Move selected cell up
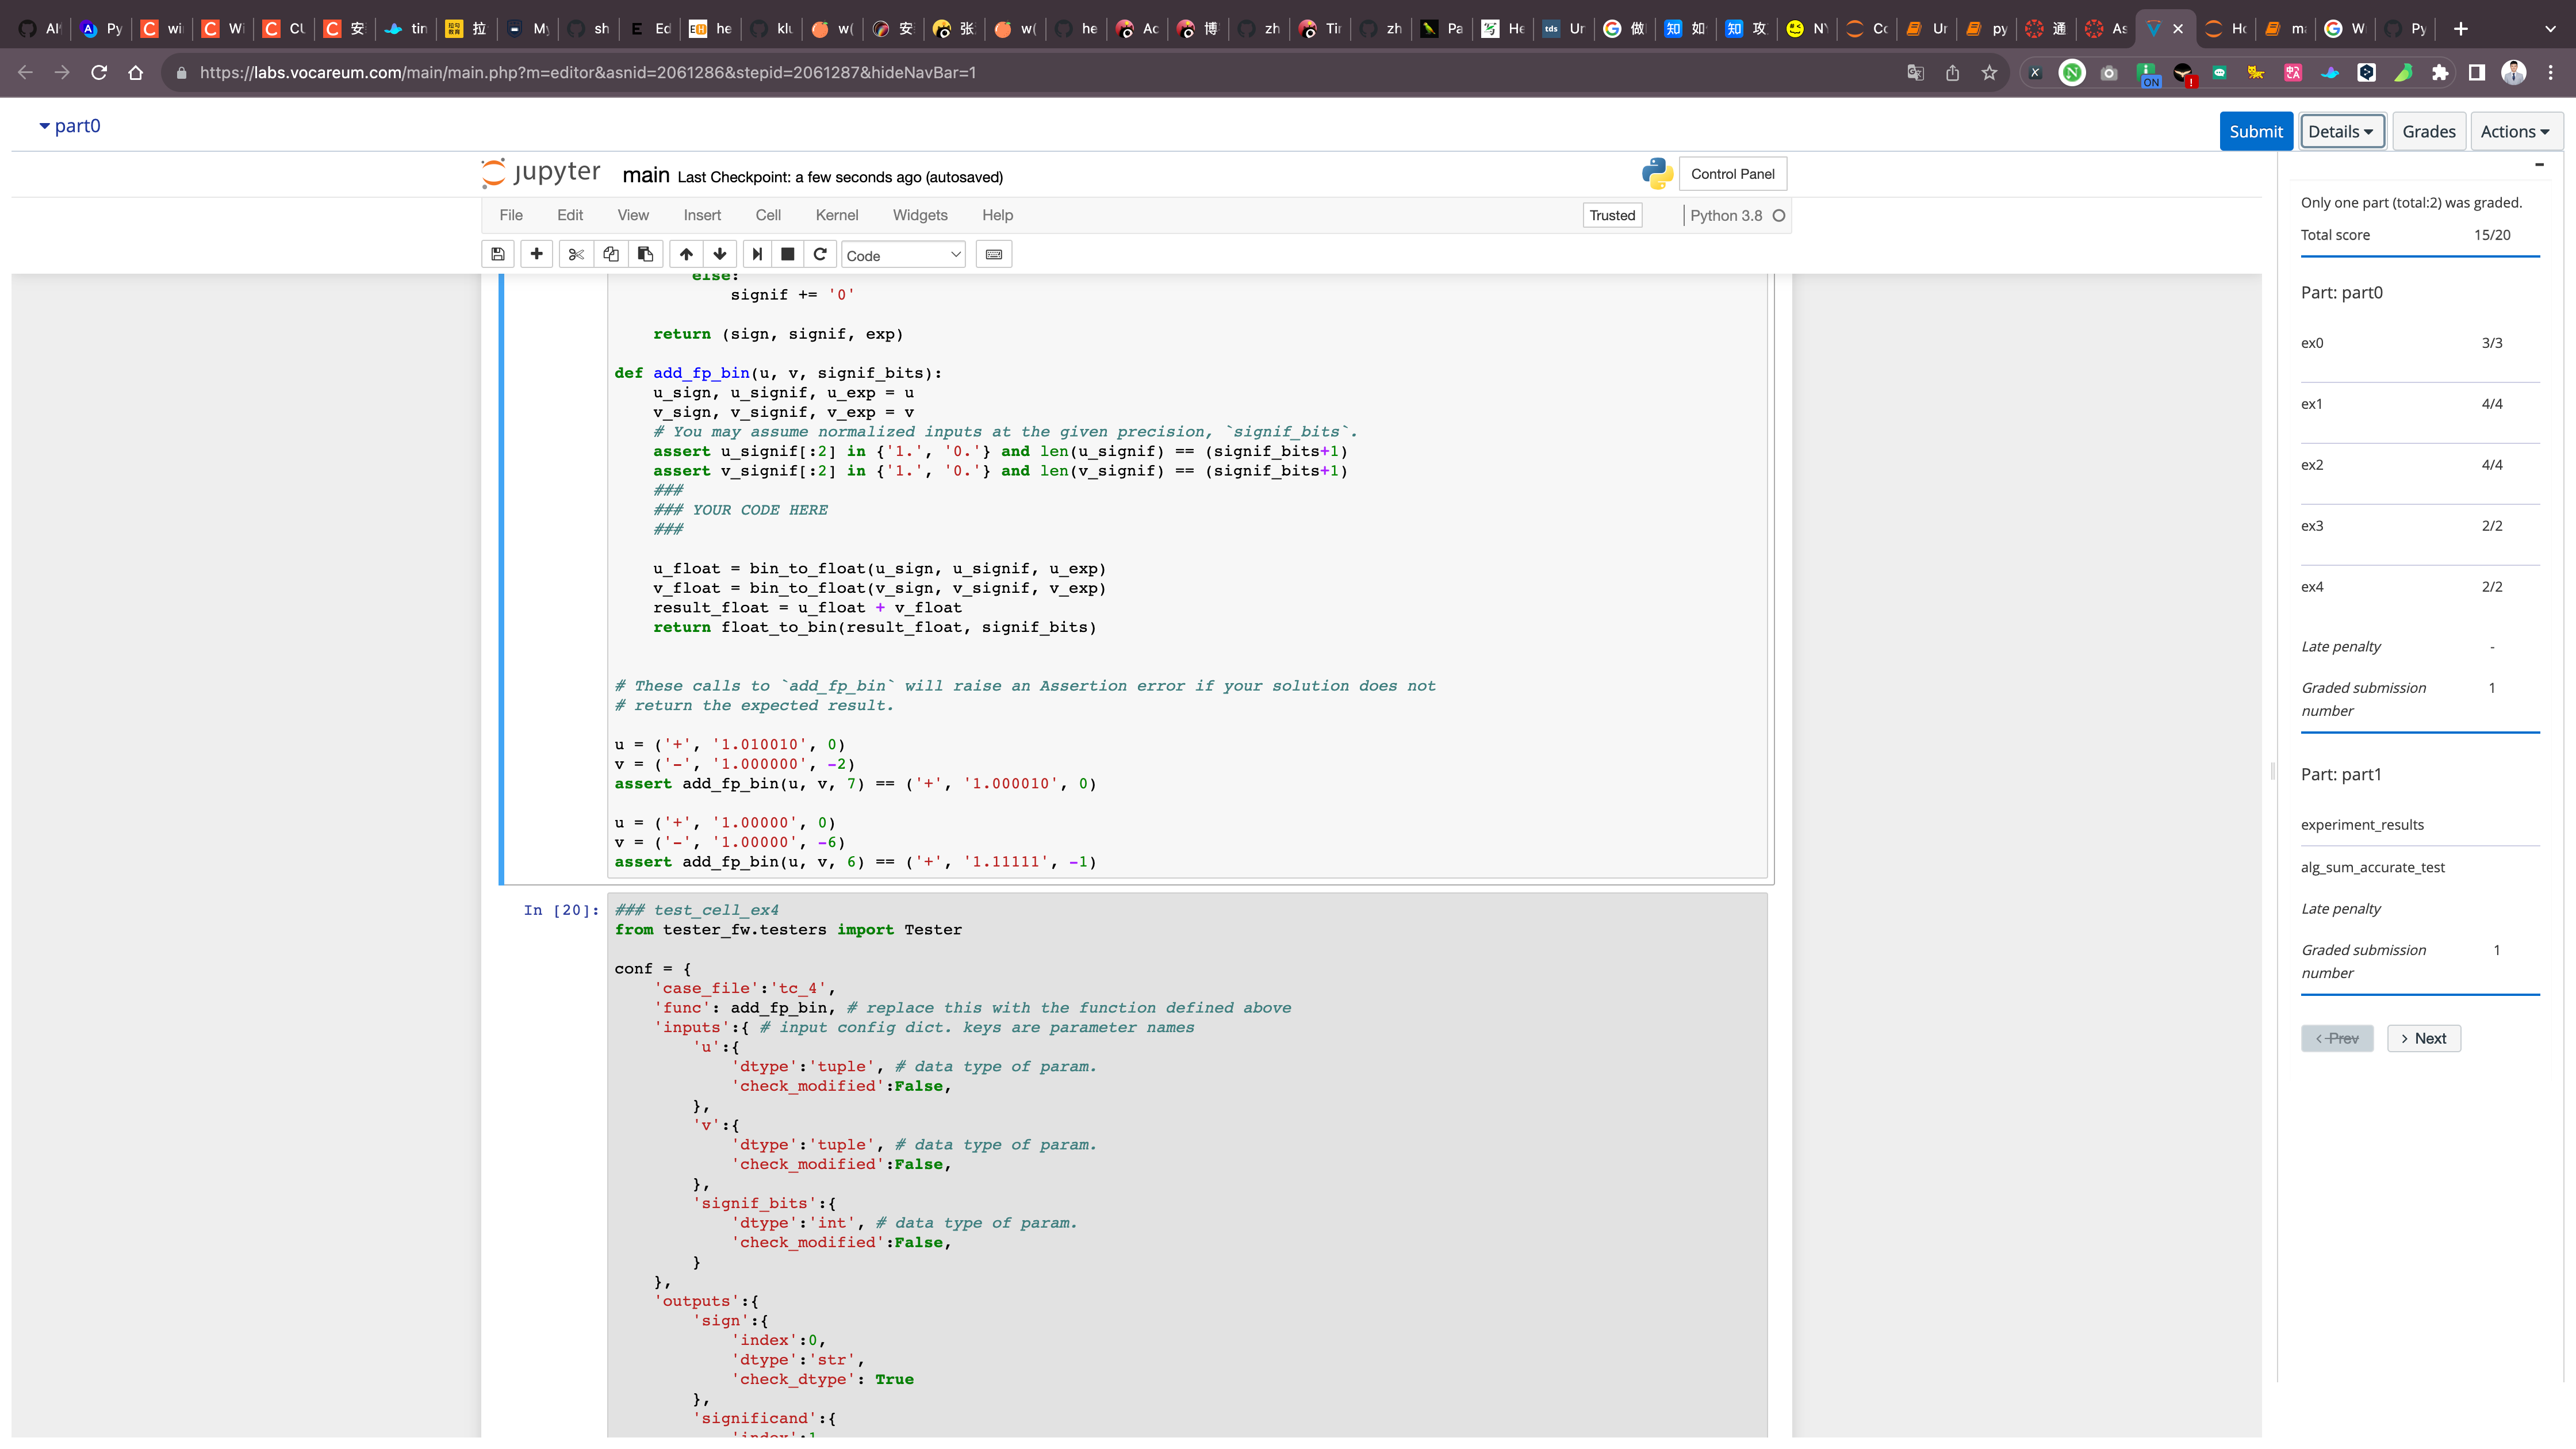 pos(686,255)
